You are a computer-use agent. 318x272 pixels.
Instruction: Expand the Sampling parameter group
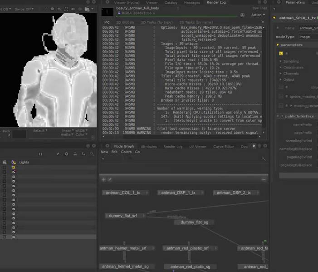coord(281,61)
